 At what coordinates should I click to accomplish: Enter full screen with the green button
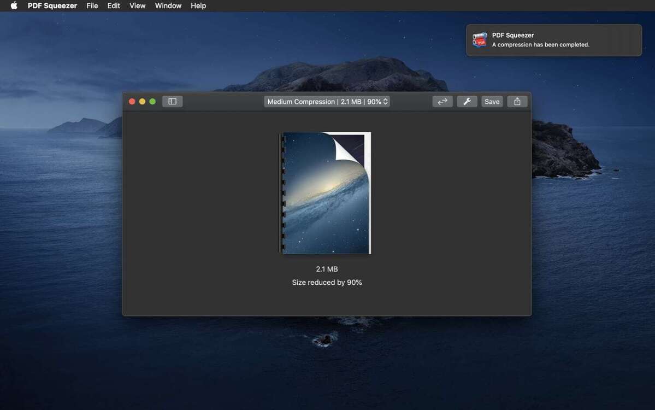click(152, 102)
